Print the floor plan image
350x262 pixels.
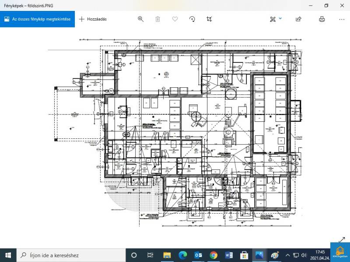pos(322,19)
